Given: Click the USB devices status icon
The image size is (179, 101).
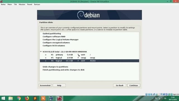Looking at the screenshot, I should tap(157, 94).
